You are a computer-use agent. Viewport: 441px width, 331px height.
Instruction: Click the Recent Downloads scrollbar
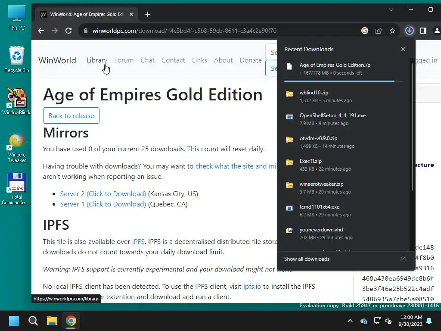click(x=412, y=127)
